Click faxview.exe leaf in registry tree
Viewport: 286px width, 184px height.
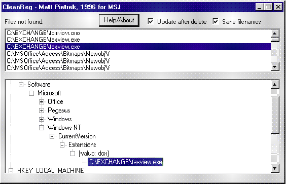pyautogui.click(x=125, y=162)
